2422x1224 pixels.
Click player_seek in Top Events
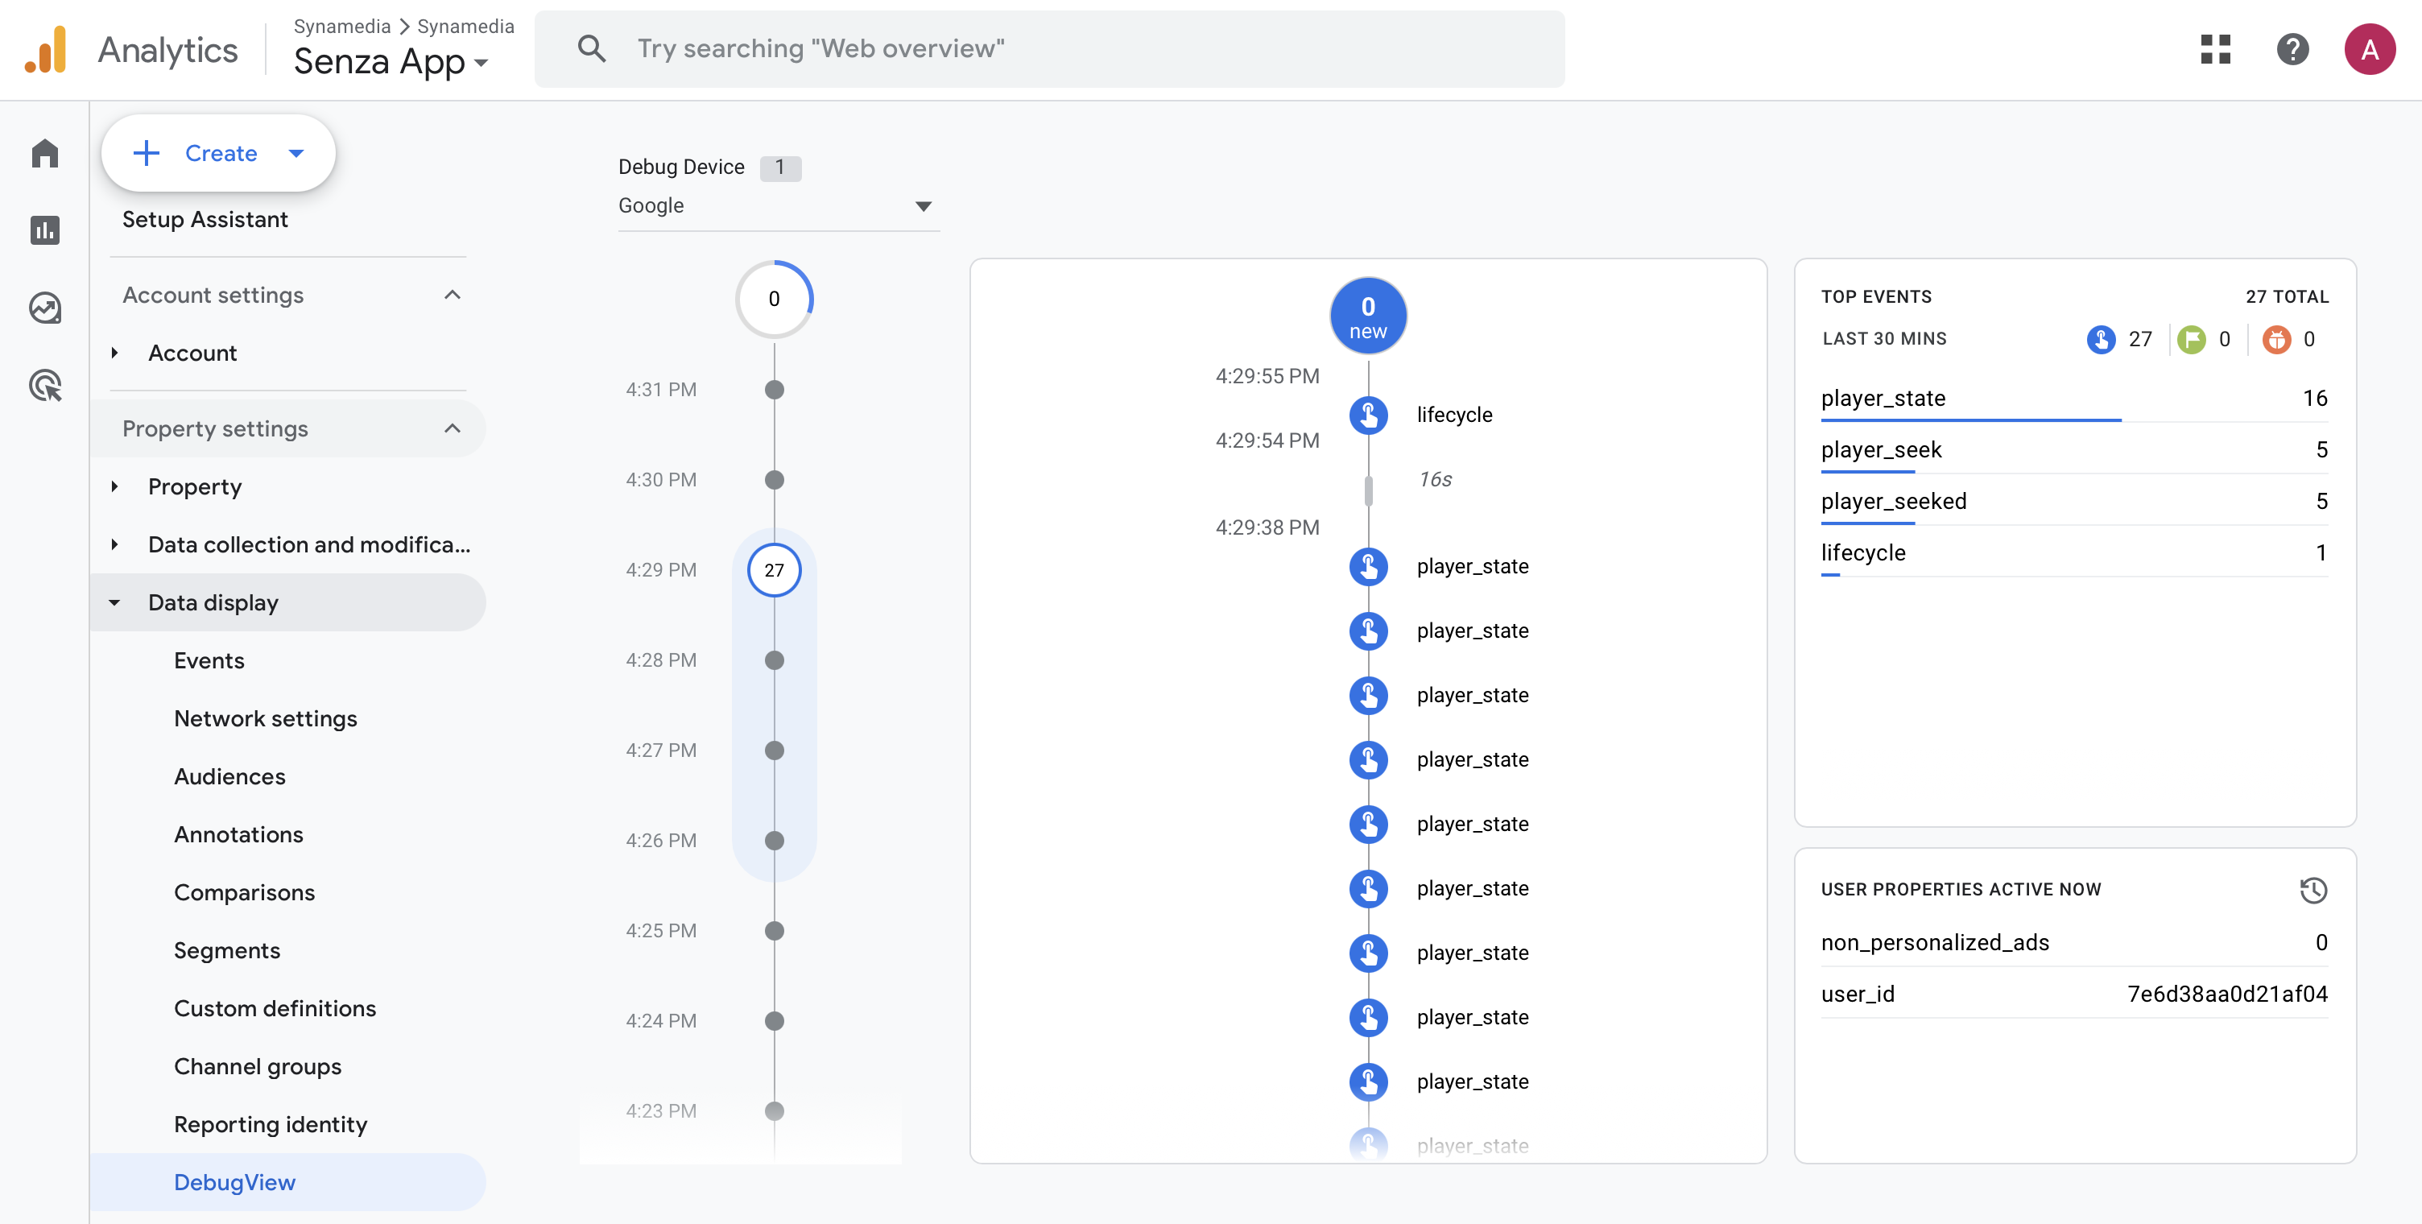[x=1880, y=449]
